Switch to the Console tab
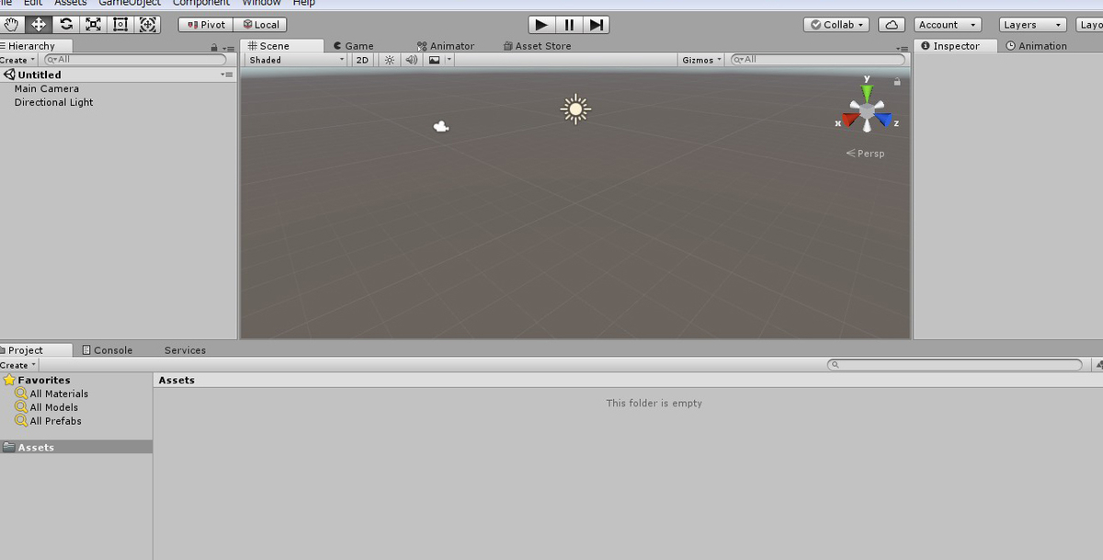1103x560 pixels. pyautogui.click(x=108, y=350)
